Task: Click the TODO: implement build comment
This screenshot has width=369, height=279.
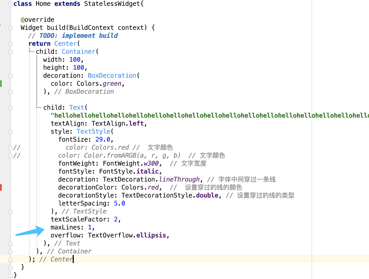Action: [x=73, y=36]
